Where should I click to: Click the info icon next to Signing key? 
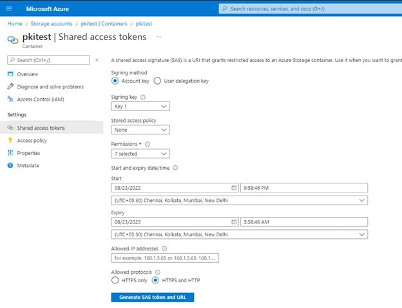pos(143,97)
